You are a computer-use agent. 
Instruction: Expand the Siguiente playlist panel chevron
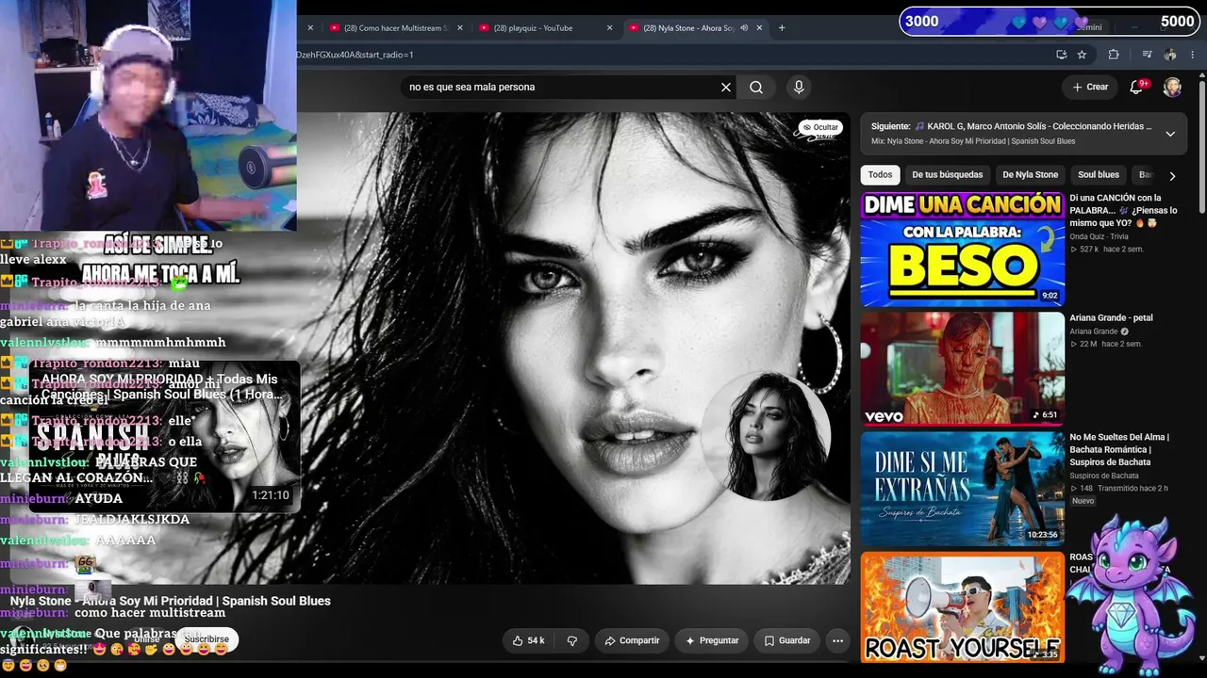1170,134
